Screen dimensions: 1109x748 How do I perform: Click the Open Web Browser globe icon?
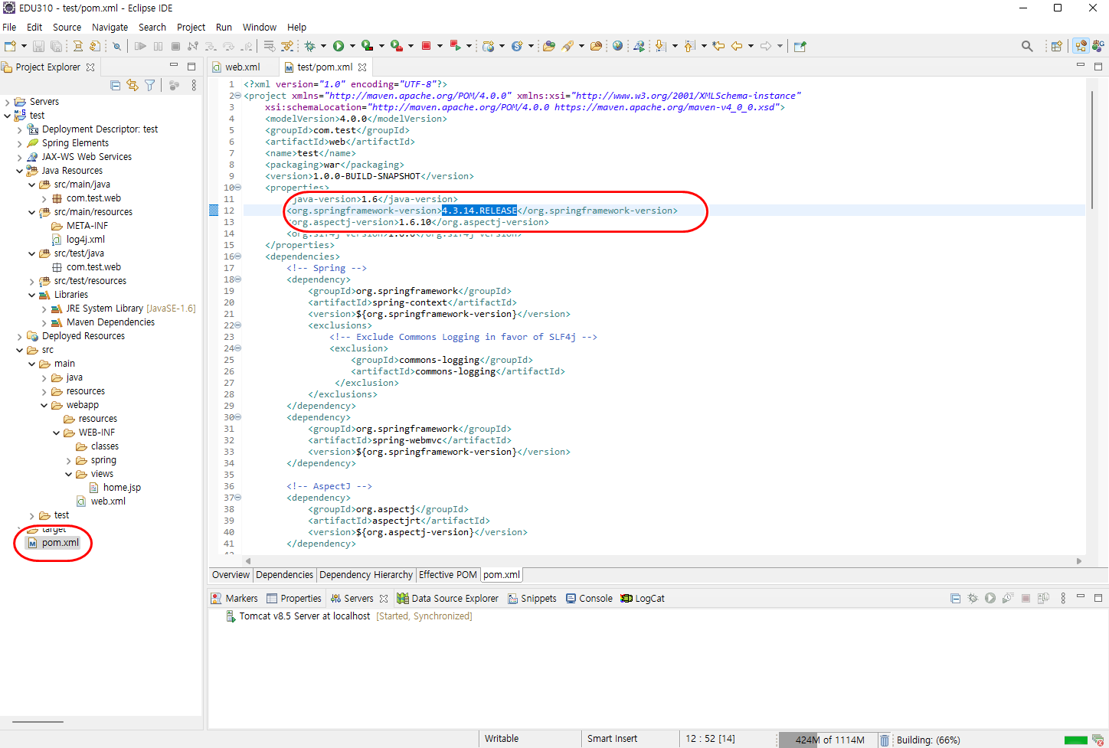point(617,46)
